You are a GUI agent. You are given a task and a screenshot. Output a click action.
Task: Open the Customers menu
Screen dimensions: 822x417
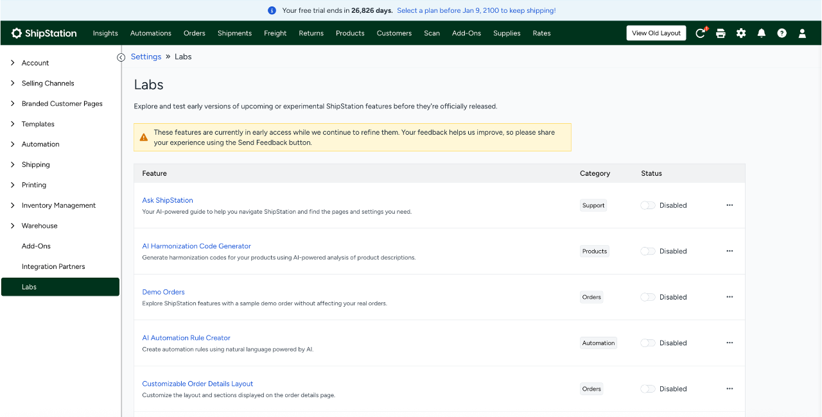click(x=394, y=33)
